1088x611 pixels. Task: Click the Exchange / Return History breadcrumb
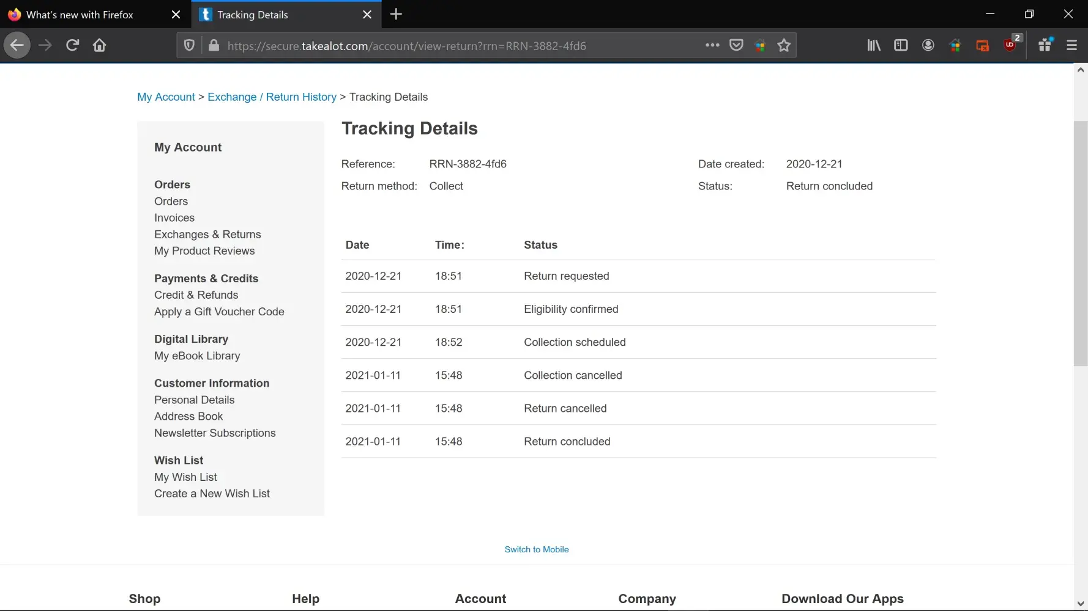272,97
